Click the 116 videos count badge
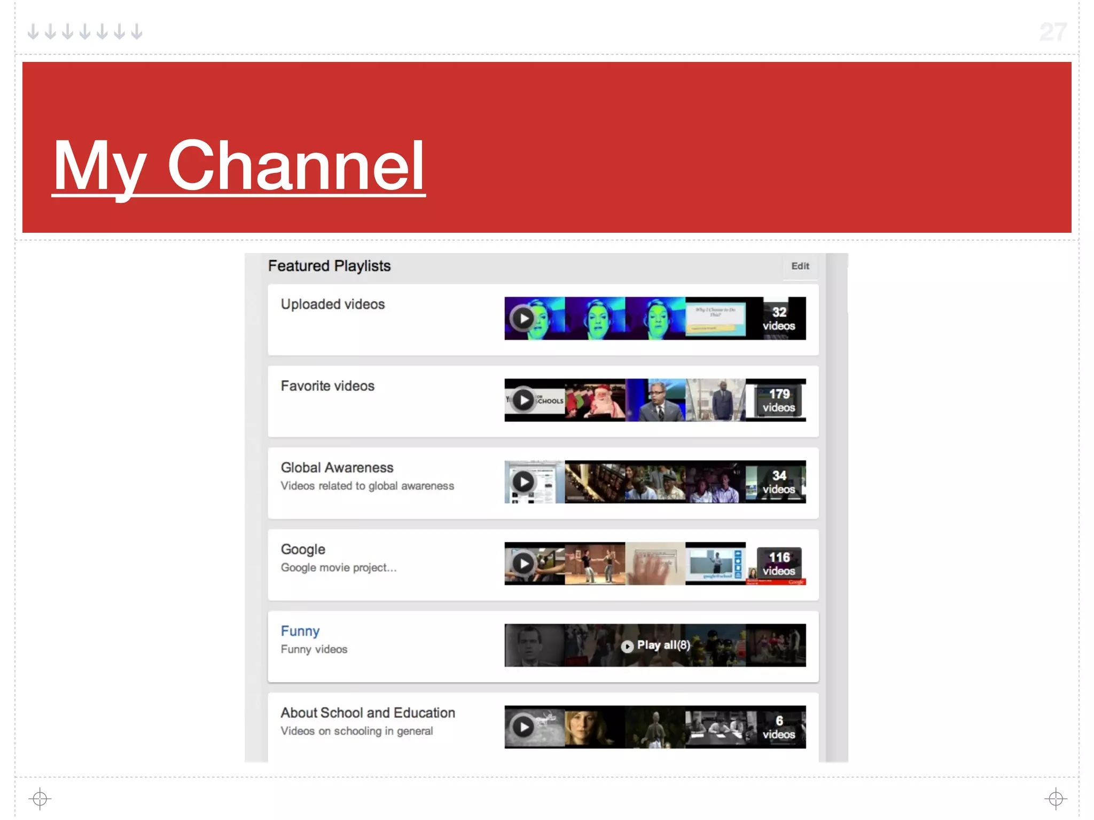 [778, 564]
